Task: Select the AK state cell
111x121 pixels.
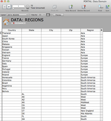Action: click(x=31, y=97)
